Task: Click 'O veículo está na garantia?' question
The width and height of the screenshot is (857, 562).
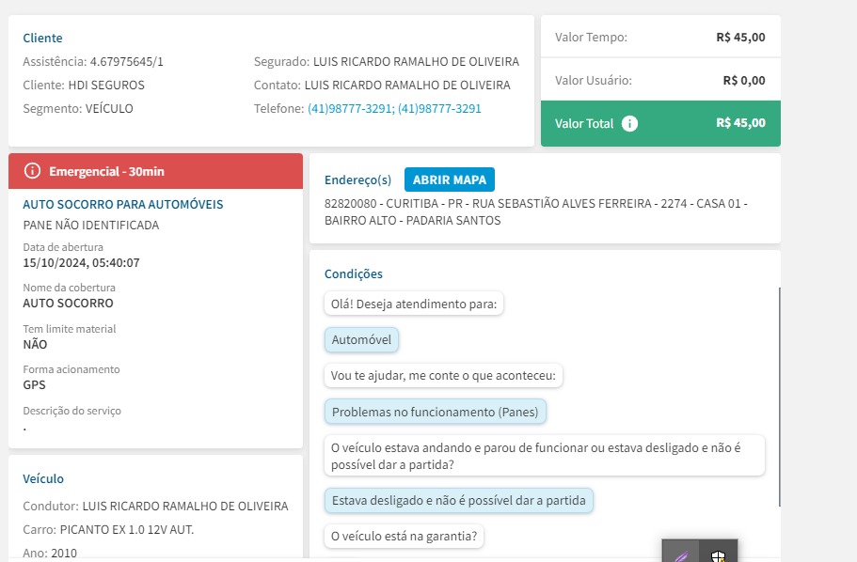Action: 404,537
